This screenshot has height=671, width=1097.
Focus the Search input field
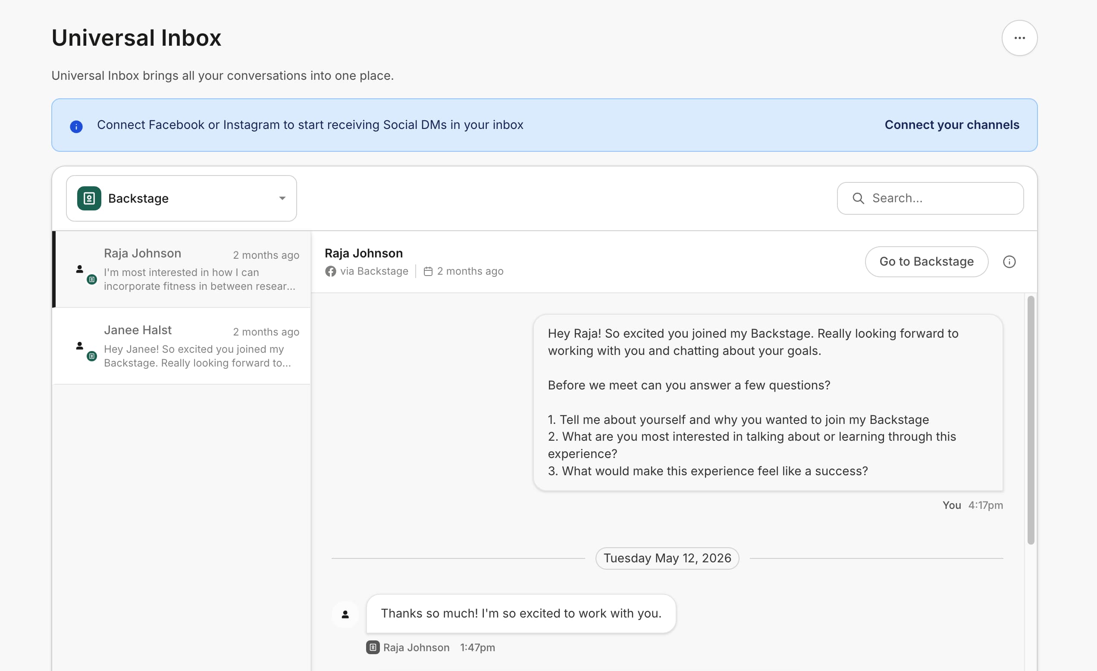pos(930,198)
